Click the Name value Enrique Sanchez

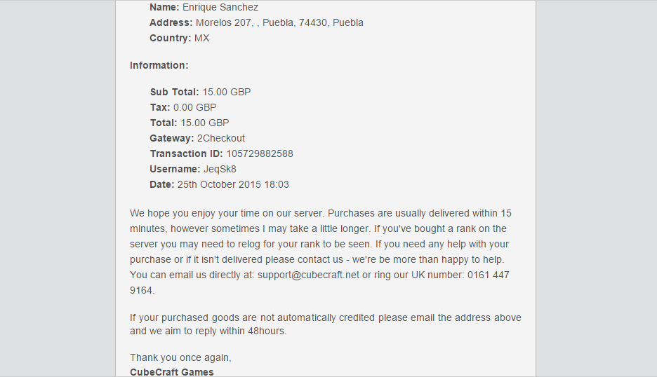(x=220, y=7)
